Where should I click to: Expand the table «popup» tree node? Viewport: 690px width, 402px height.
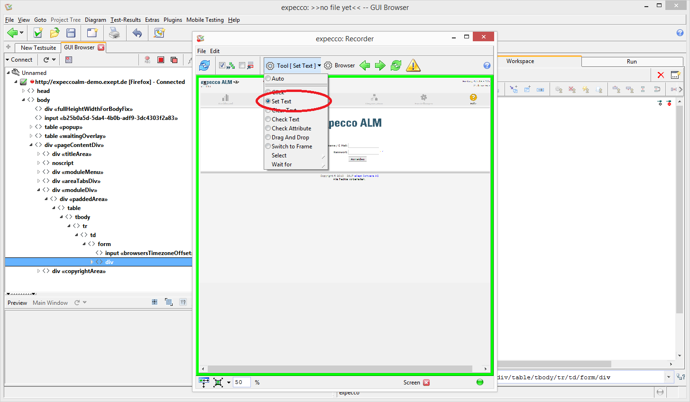31,127
